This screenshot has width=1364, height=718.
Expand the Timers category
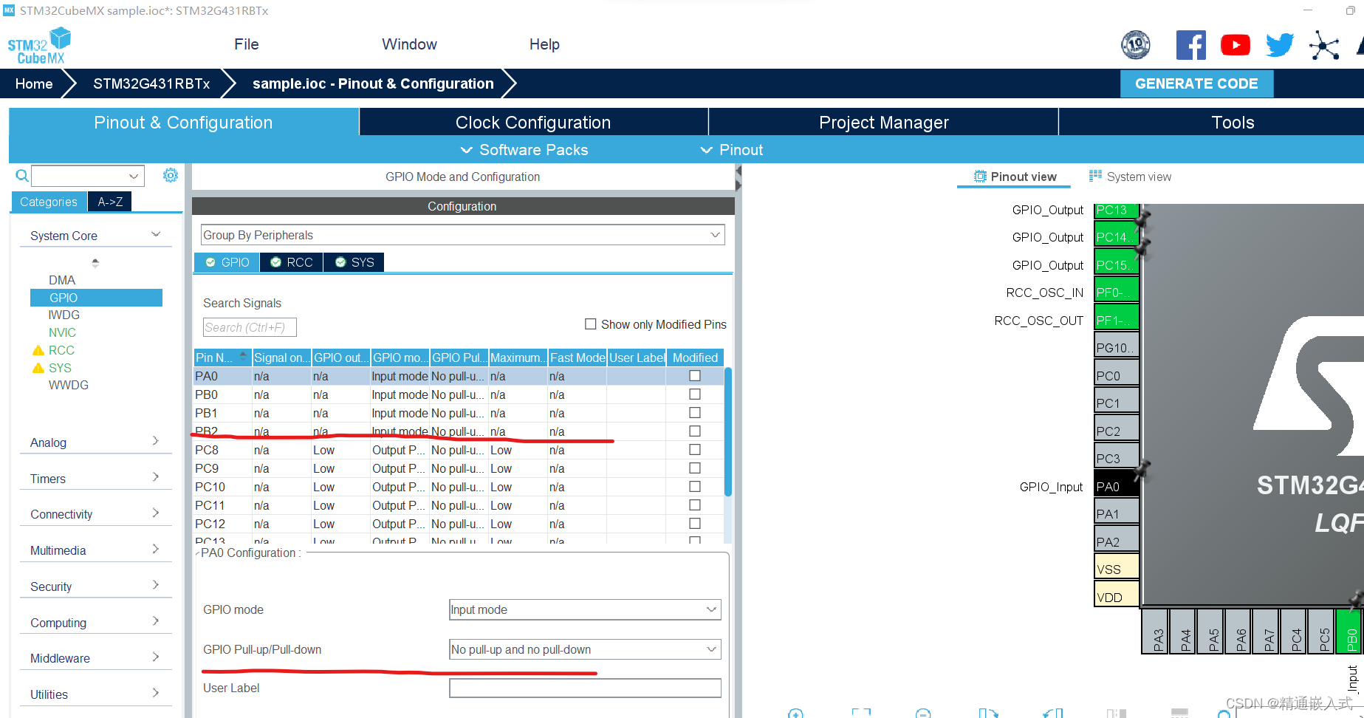(156, 477)
